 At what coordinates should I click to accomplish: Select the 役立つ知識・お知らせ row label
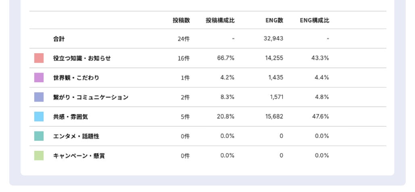pyautogui.click(x=82, y=58)
